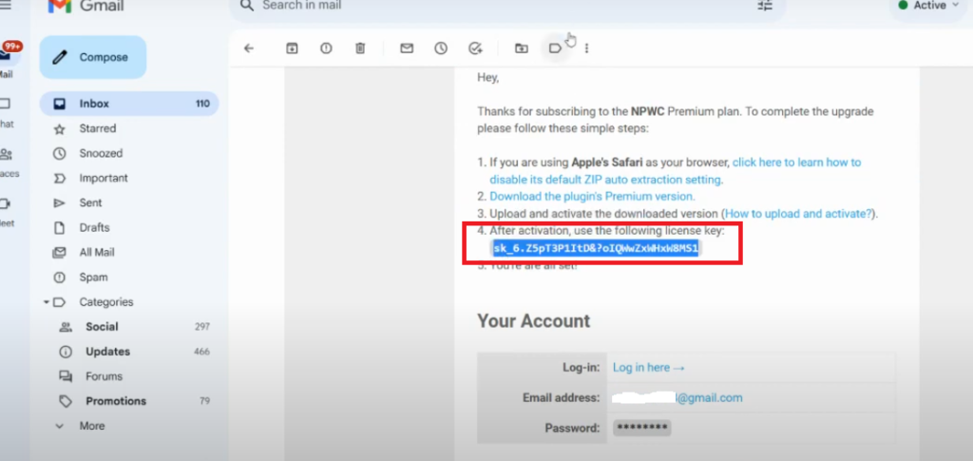
Task: Go to the Sent folder
Action: coord(90,202)
